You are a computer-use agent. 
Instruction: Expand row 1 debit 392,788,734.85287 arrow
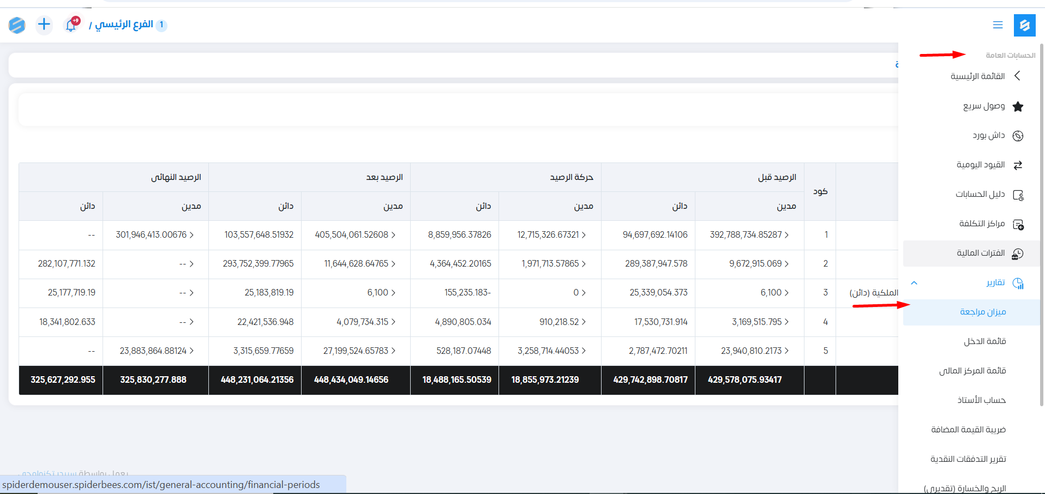click(x=786, y=235)
